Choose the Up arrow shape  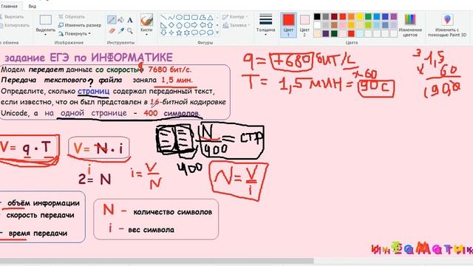[x=210, y=25]
